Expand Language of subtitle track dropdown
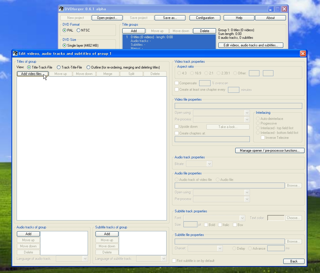The image size is (320, 273). coord(164,259)
